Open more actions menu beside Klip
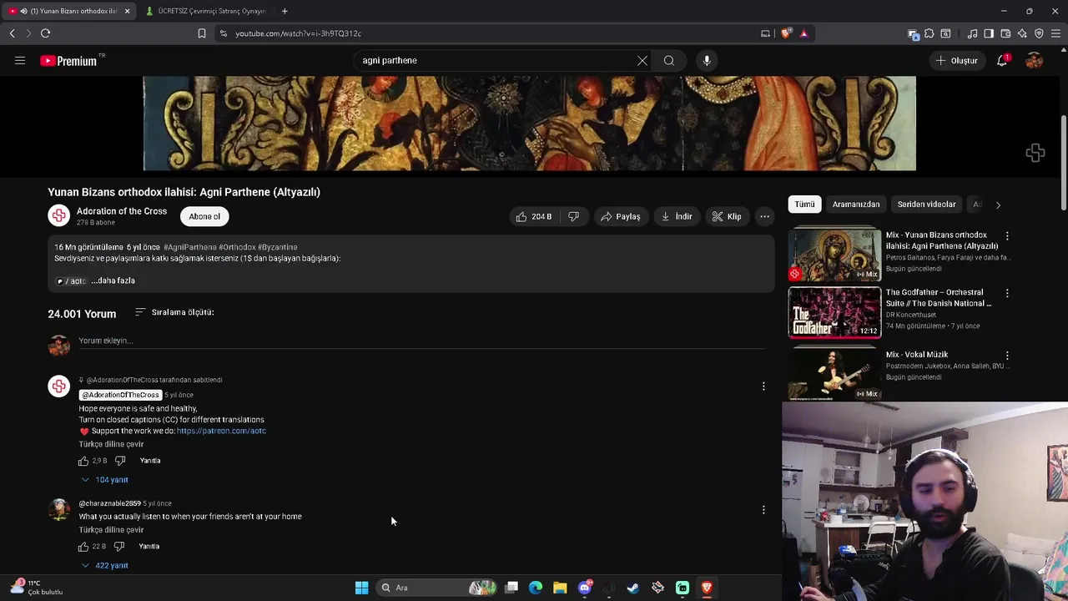Viewport: 1068px width, 601px height. (764, 216)
